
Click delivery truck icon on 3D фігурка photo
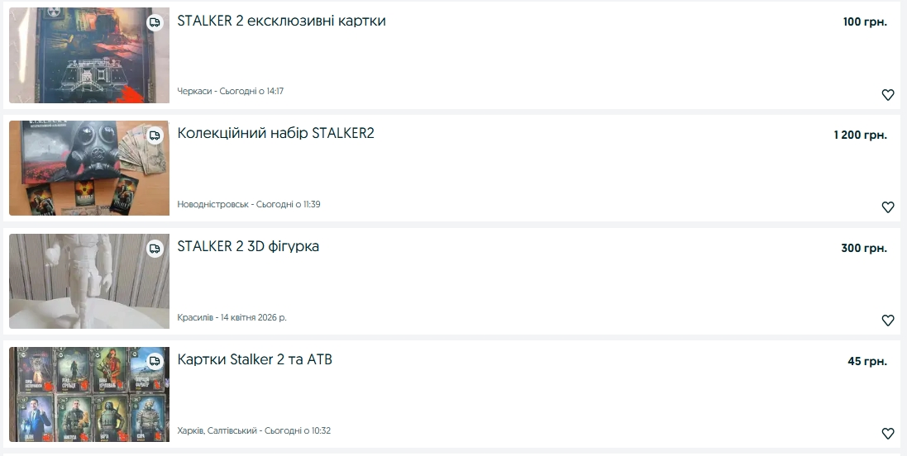155,249
